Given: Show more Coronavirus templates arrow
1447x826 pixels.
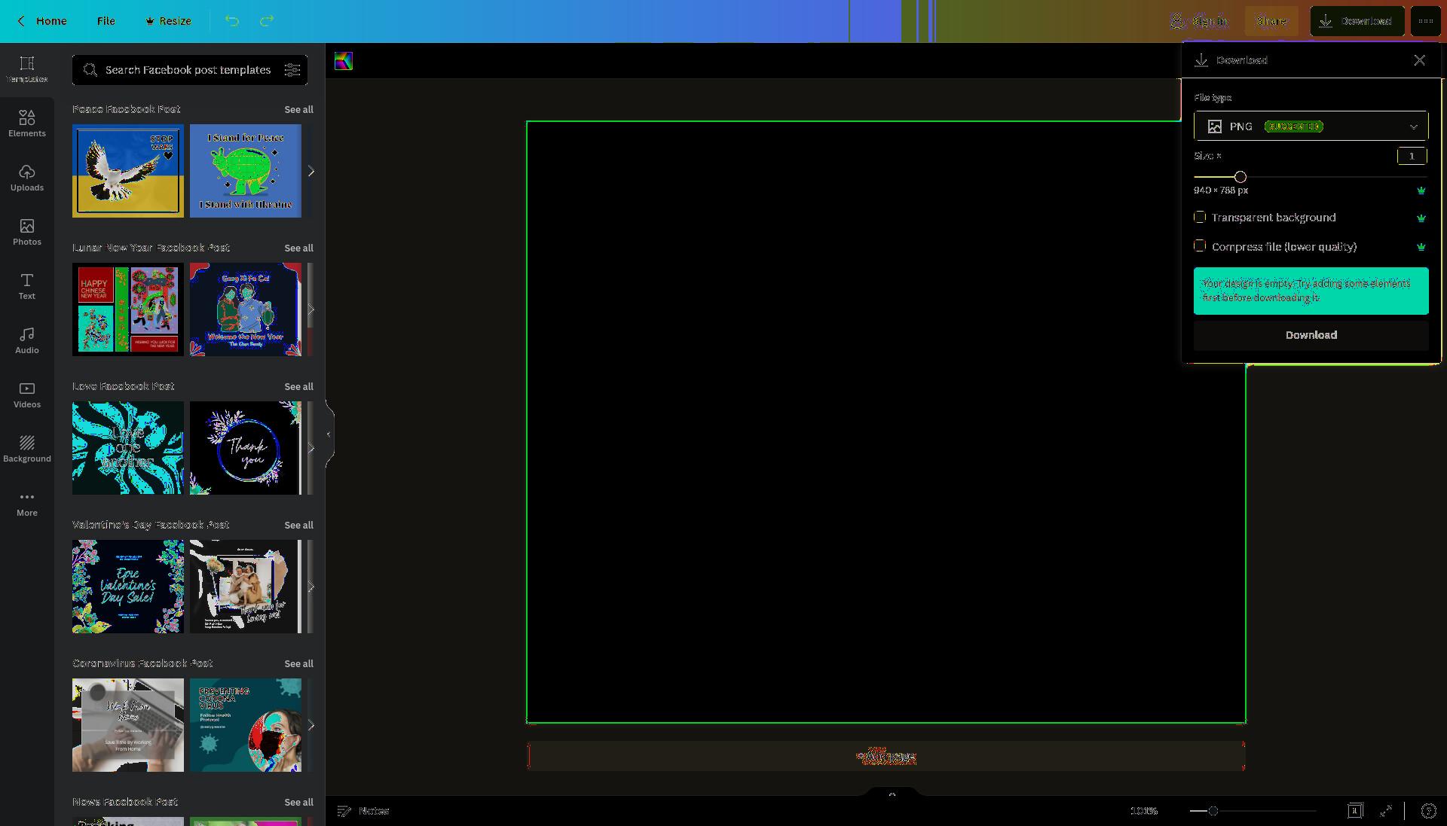Looking at the screenshot, I should [311, 725].
